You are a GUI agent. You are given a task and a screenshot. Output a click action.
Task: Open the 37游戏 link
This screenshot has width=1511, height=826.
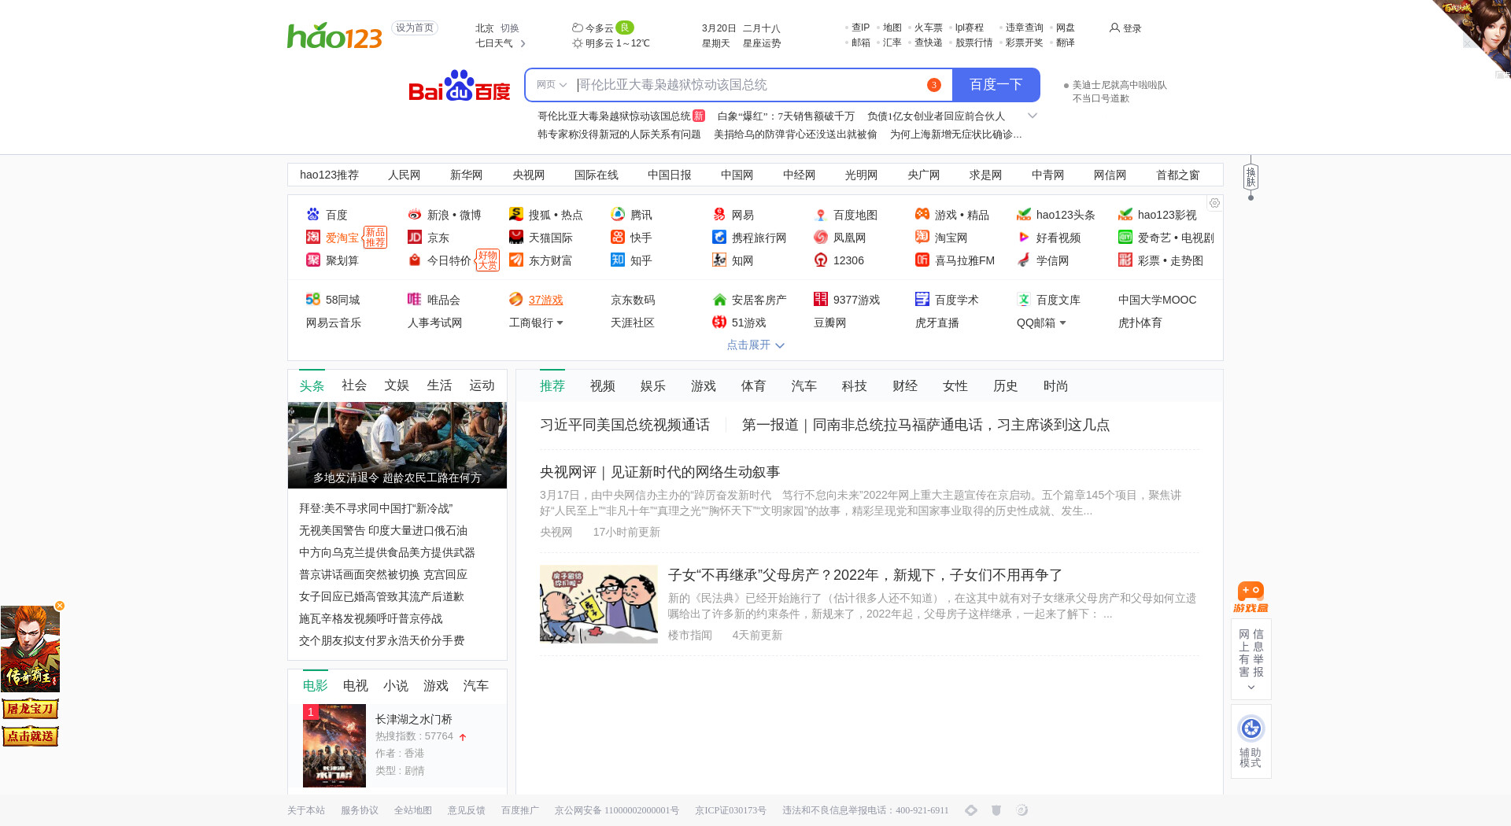(x=546, y=300)
